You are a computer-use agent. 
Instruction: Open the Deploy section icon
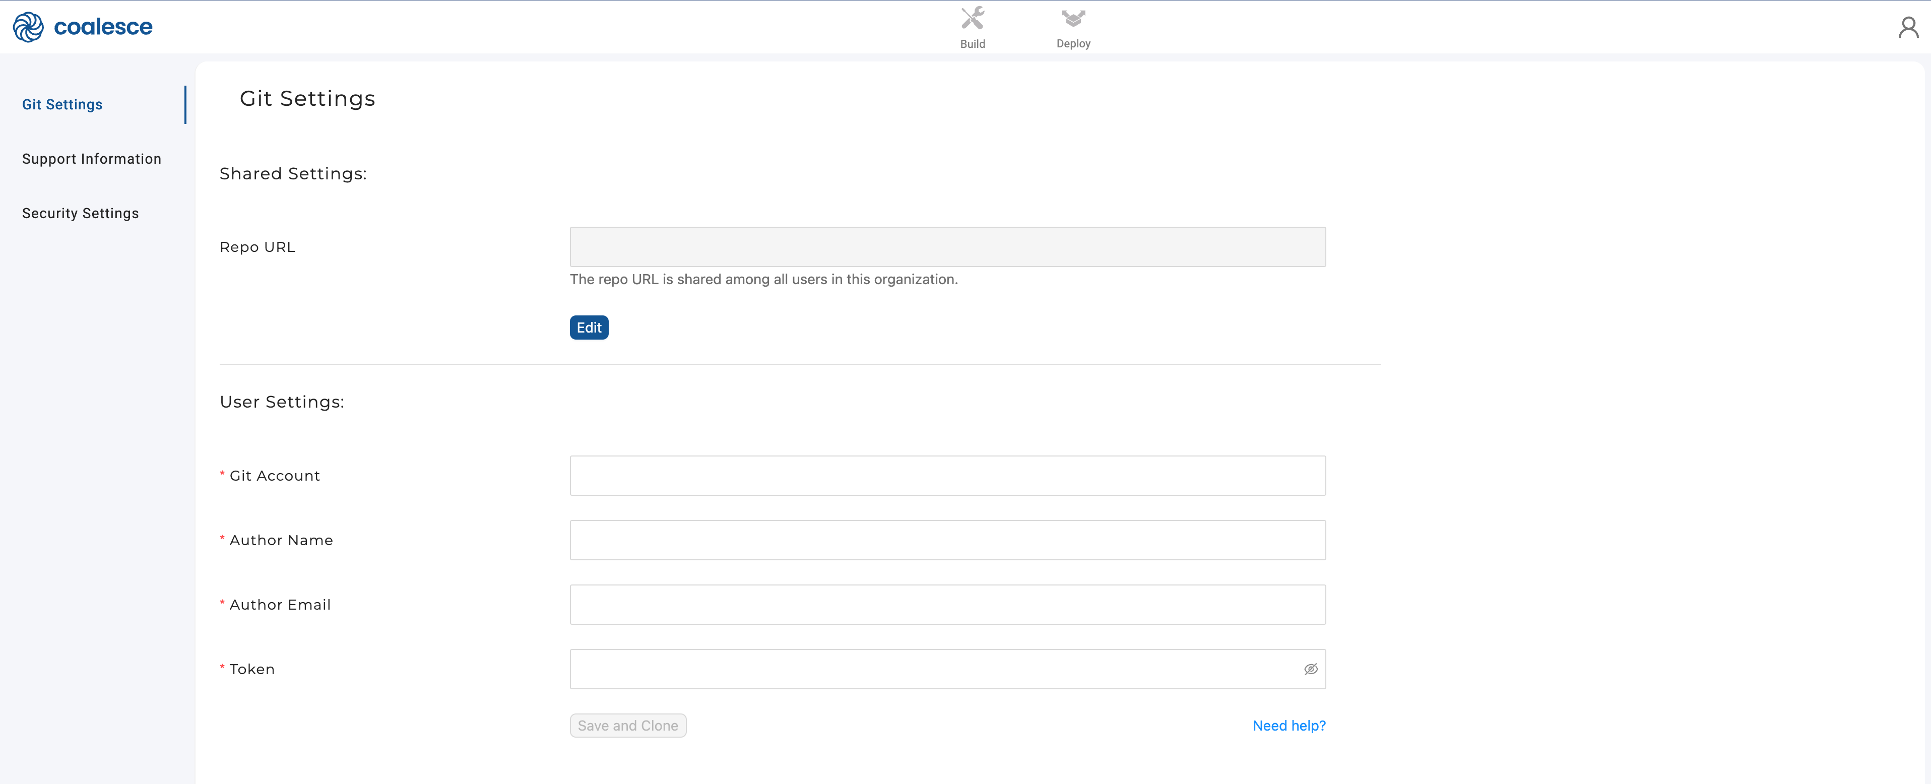pyautogui.click(x=1073, y=18)
